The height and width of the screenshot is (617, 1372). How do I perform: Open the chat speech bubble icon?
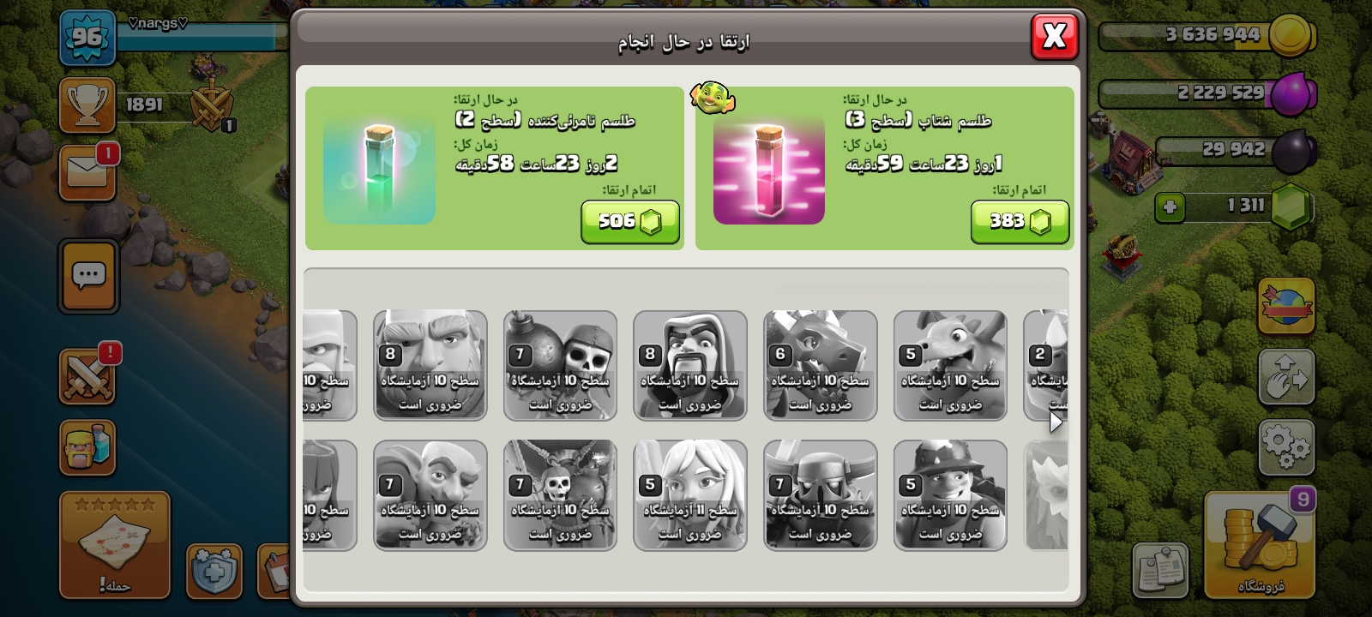click(88, 277)
